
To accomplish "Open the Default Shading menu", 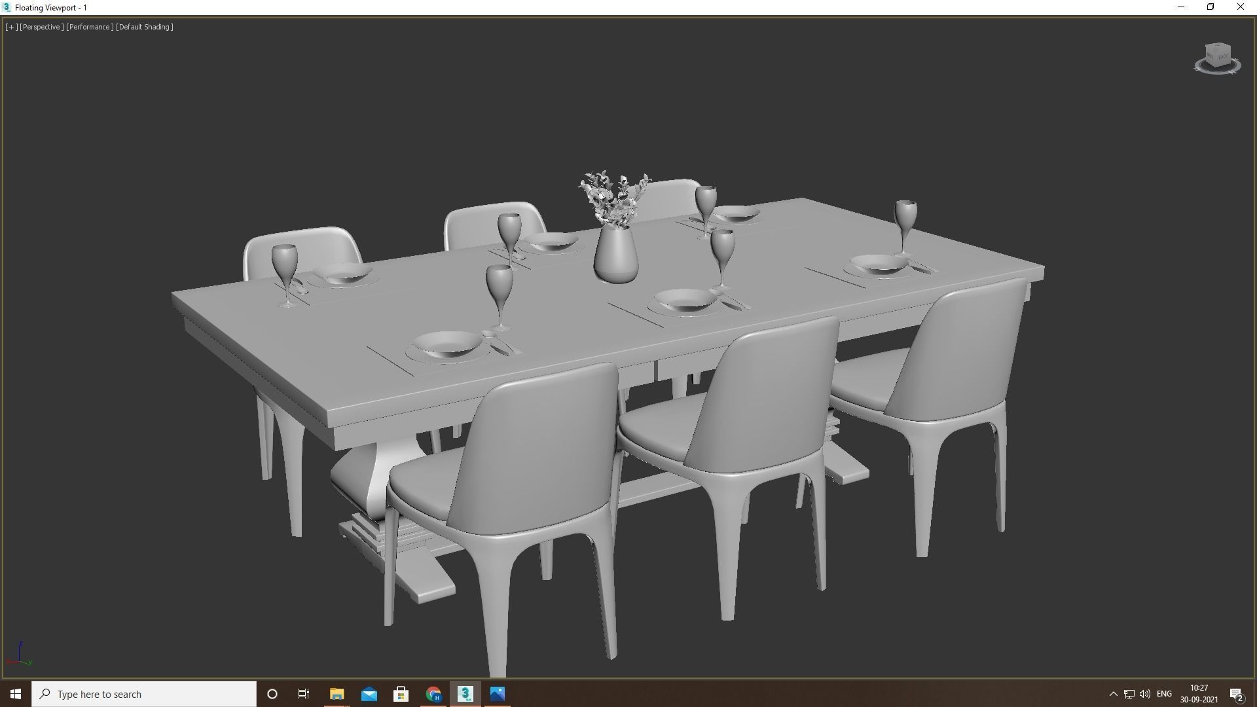I will click(145, 27).
